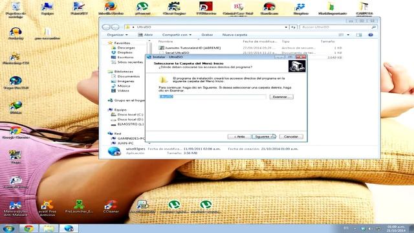Open Dropbox desktop shortcut
The width and height of the screenshot is (414, 233).
coord(300,8)
